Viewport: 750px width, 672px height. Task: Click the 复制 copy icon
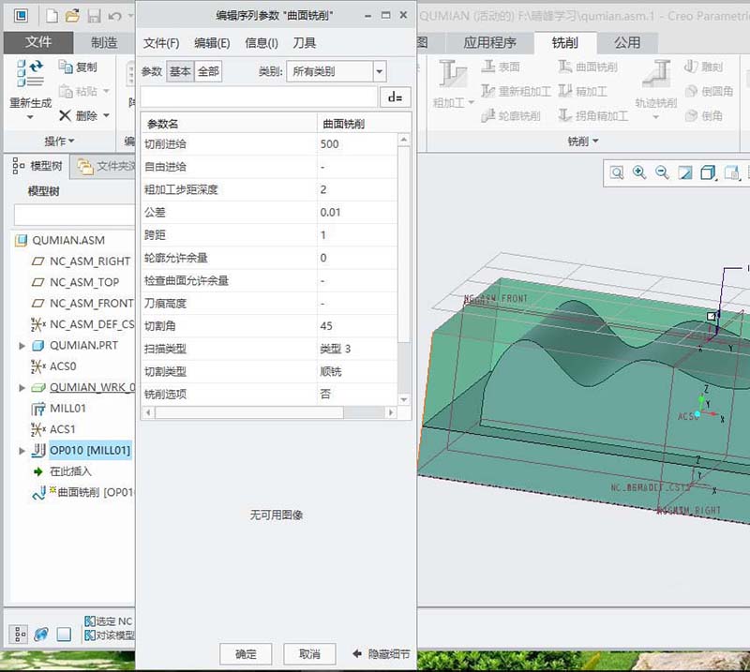[x=66, y=66]
